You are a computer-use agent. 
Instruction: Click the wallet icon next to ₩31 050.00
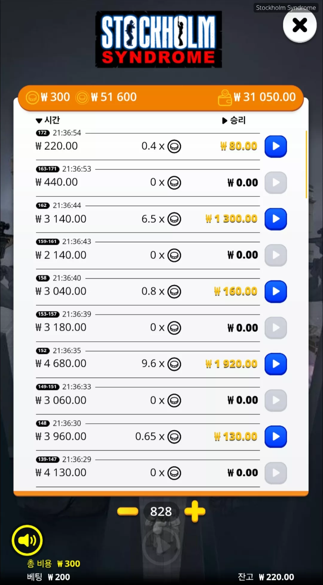click(x=225, y=97)
